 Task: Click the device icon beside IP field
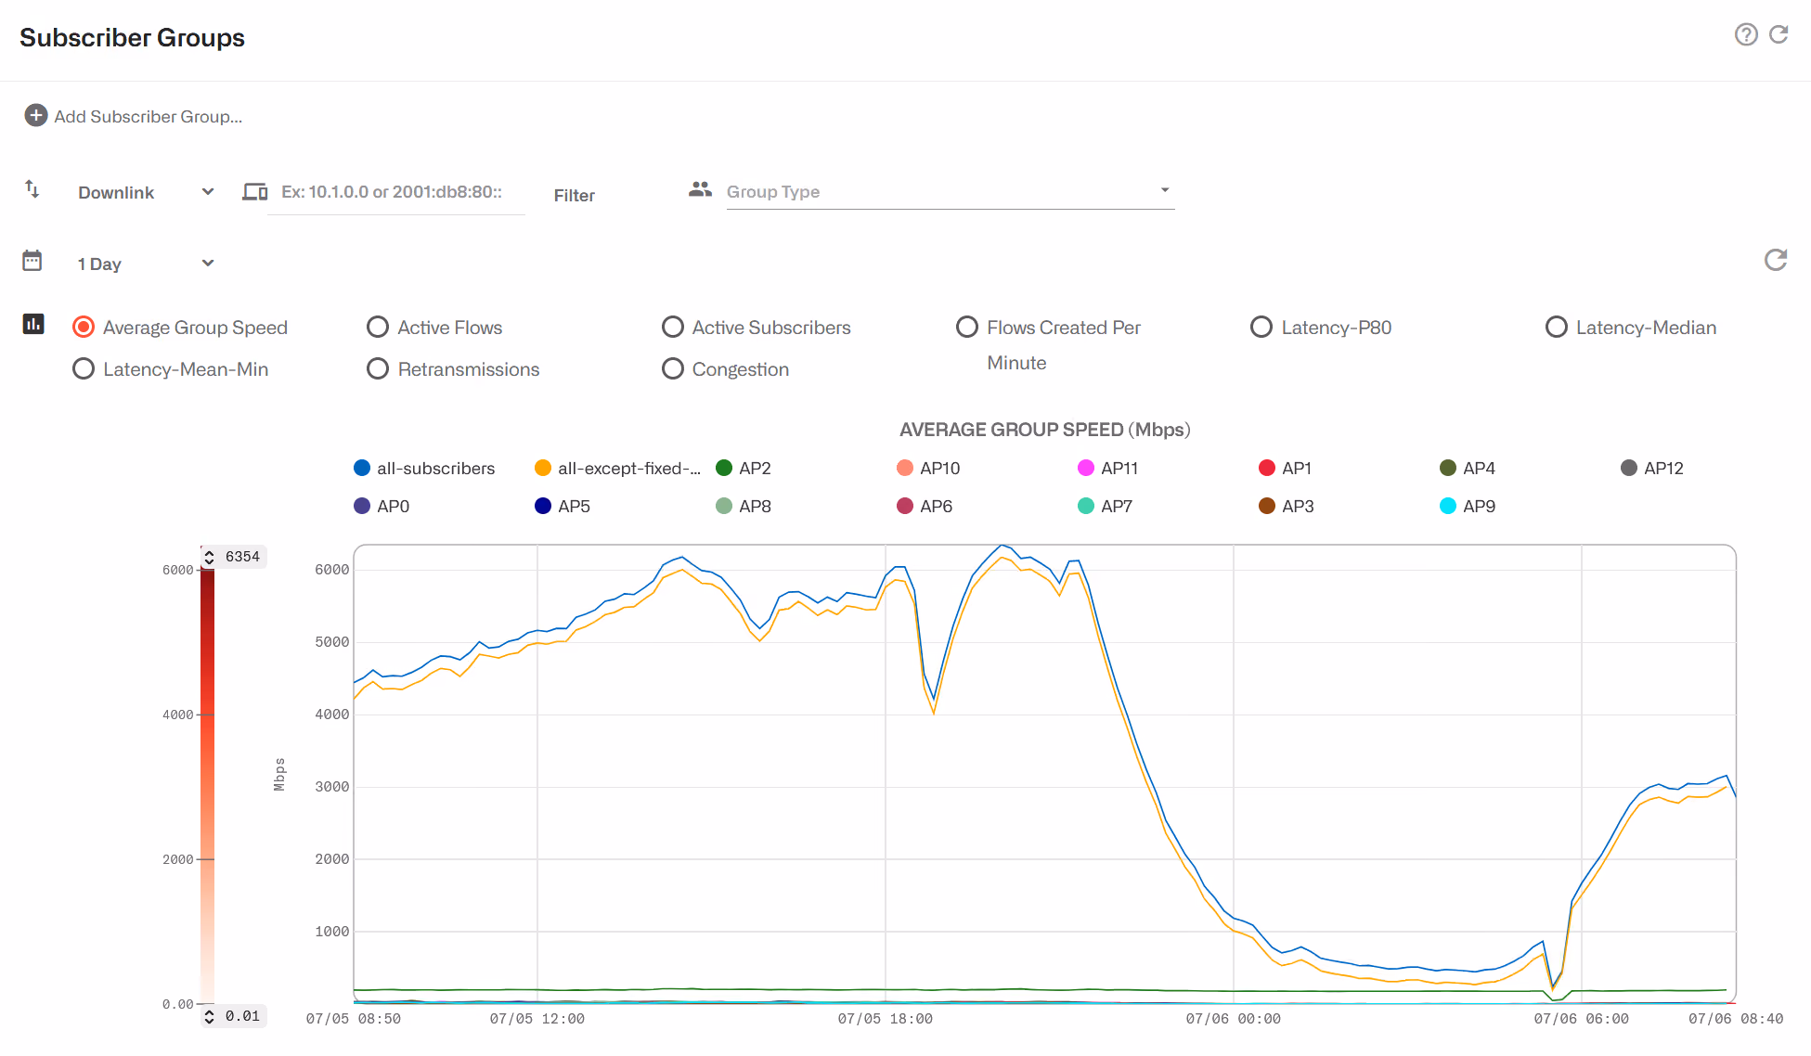[254, 192]
